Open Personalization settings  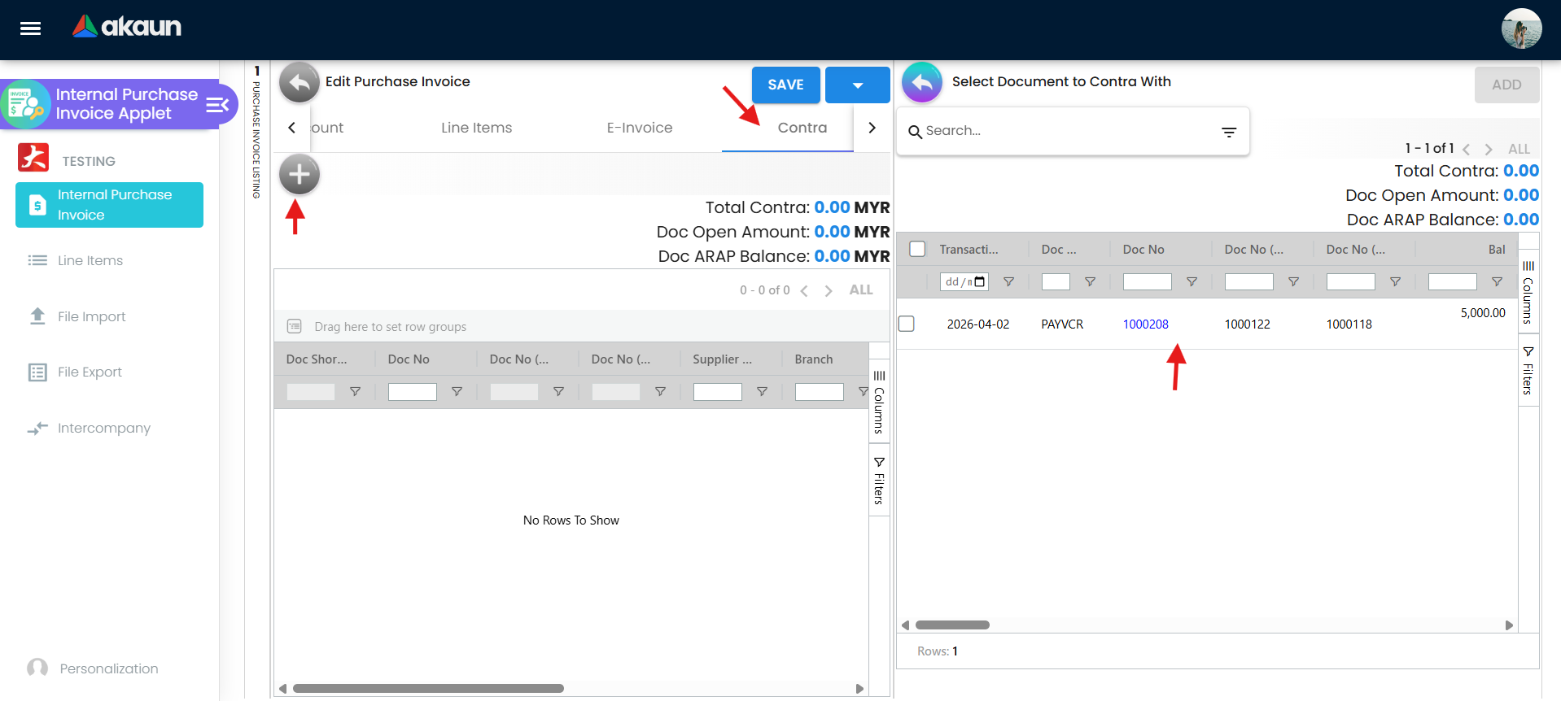tap(108, 668)
